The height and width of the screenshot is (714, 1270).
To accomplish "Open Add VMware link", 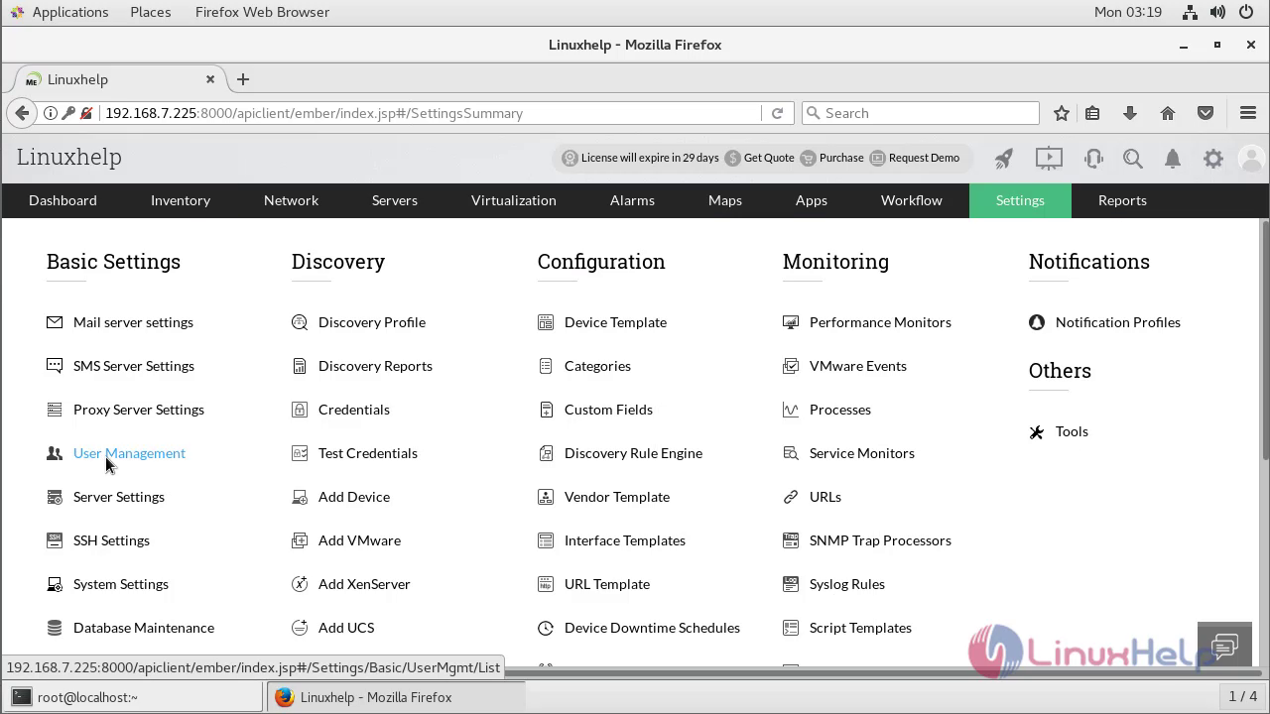I will click(x=359, y=540).
